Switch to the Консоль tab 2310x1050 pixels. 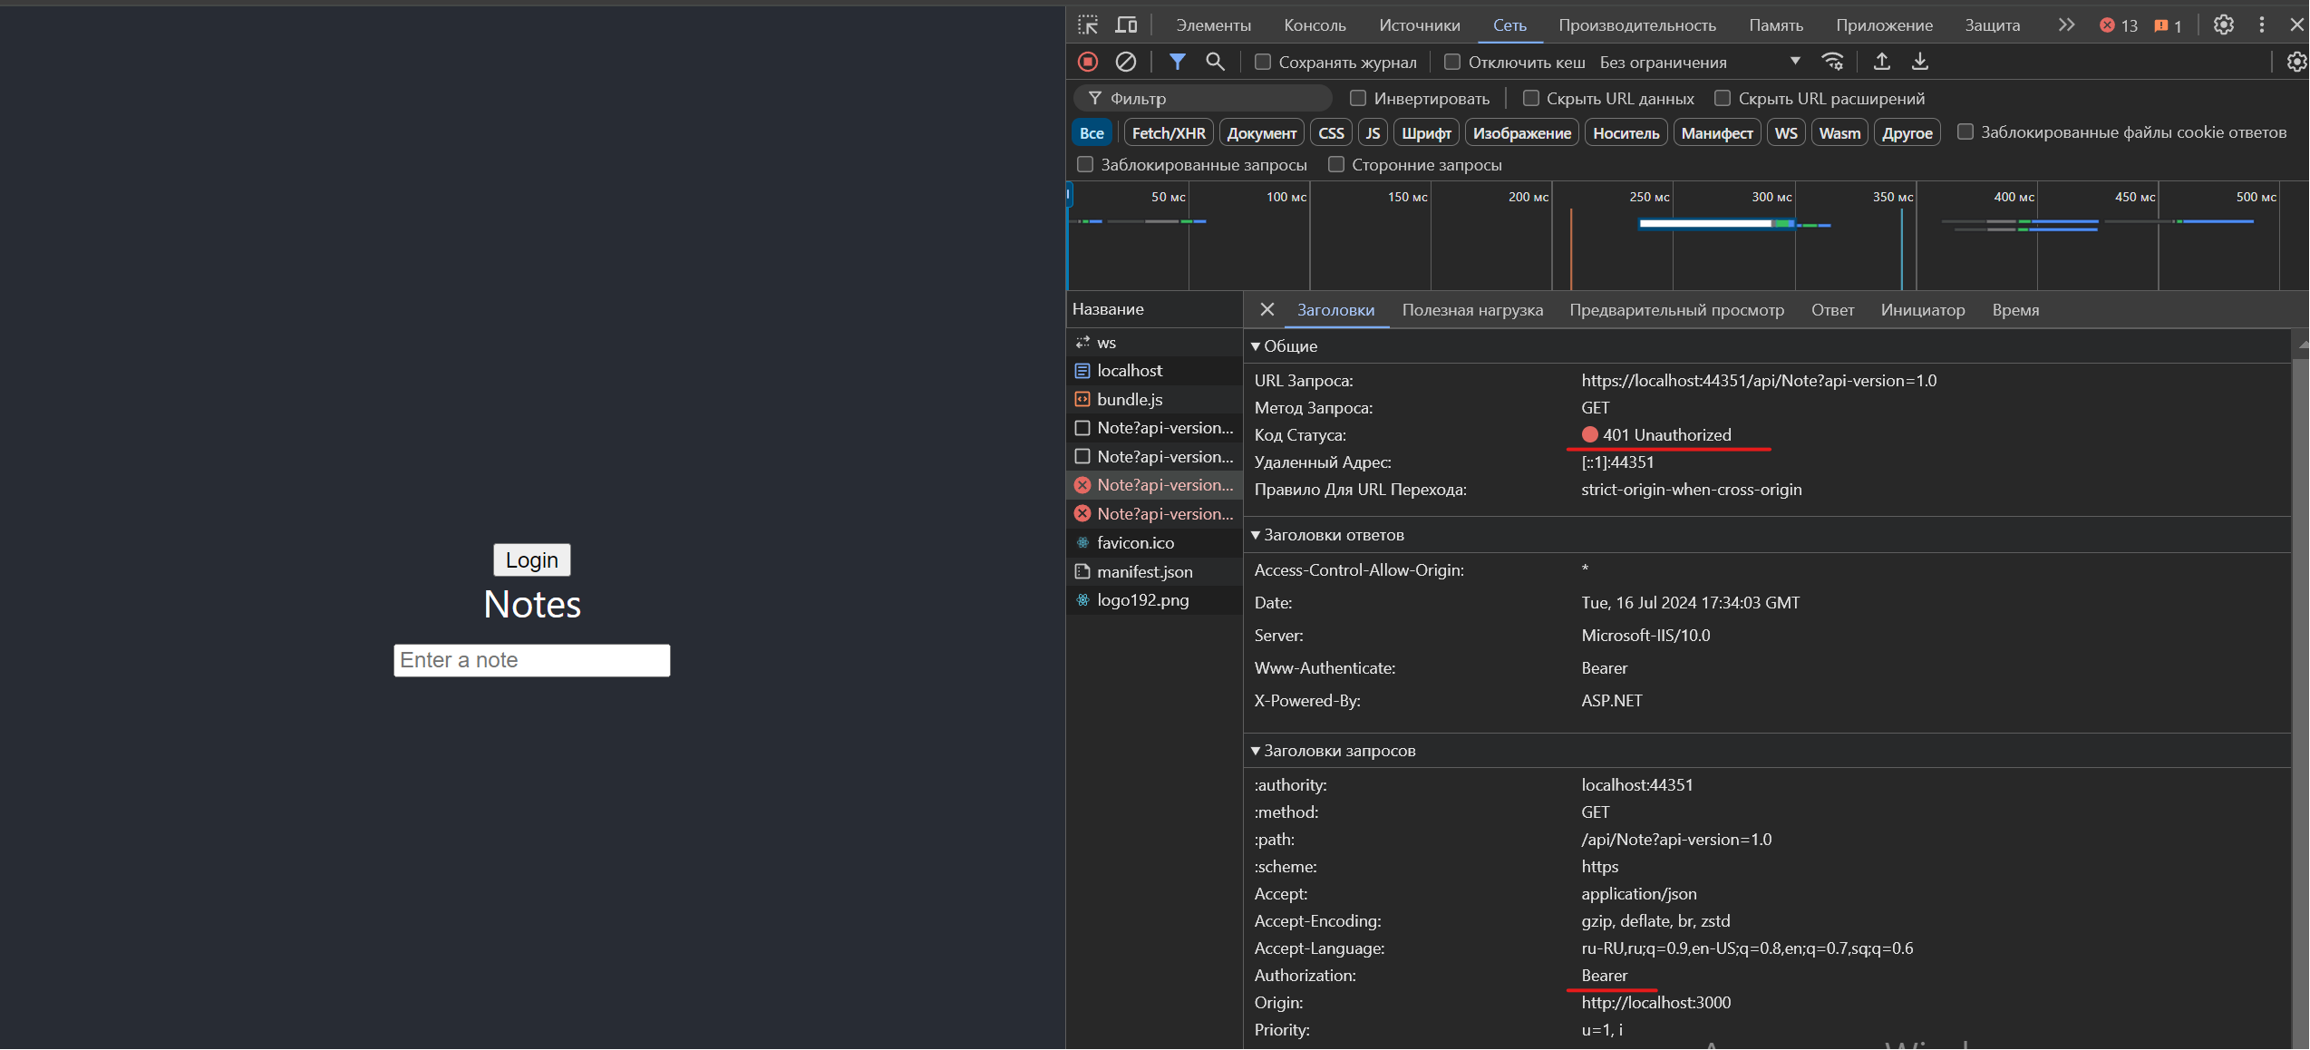(x=1315, y=25)
